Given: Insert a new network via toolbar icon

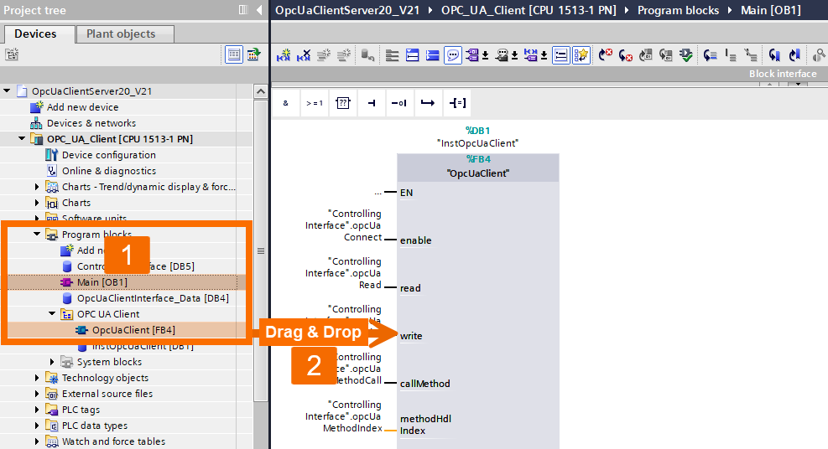Looking at the screenshot, I should tap(284, 54).
